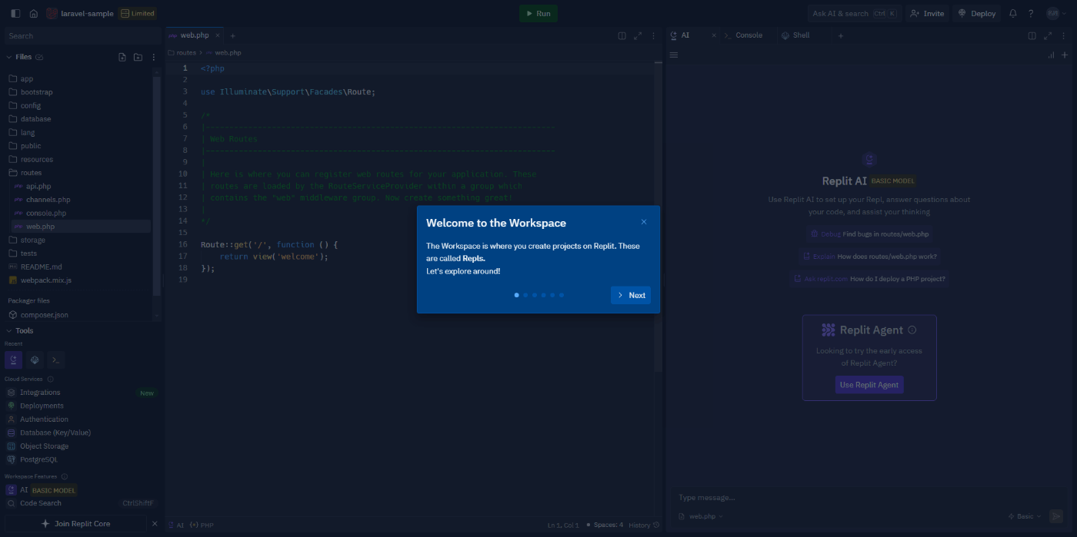Image resolution: width=1077 pixels, height=537 pixels.
Task: Open the Basic model dropdown
Action: (x=1025, y=516)
